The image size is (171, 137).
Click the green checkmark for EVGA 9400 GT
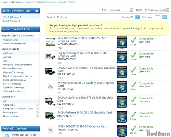[133, 115]
